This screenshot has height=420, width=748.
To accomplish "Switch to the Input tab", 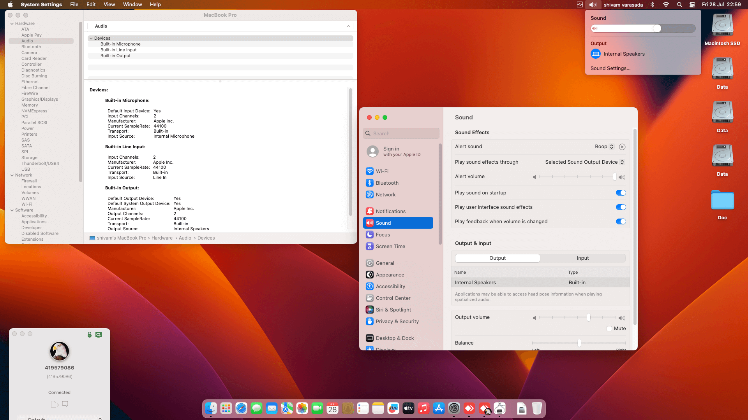I will coord(582,258).
